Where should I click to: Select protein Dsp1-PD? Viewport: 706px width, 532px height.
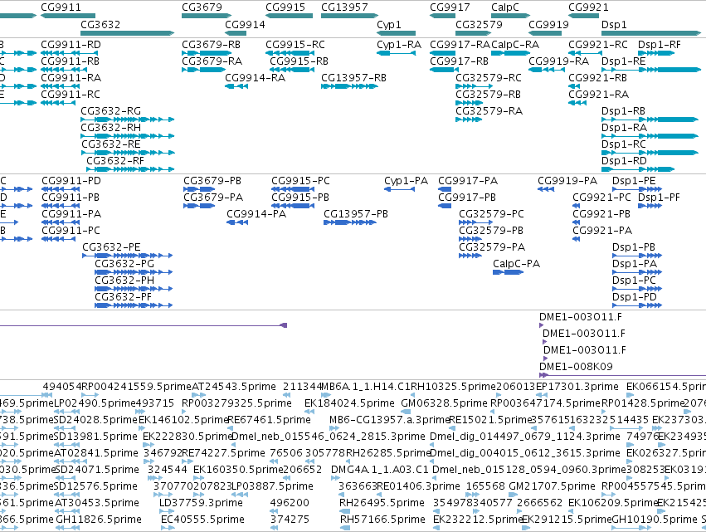tap(637, 305)
